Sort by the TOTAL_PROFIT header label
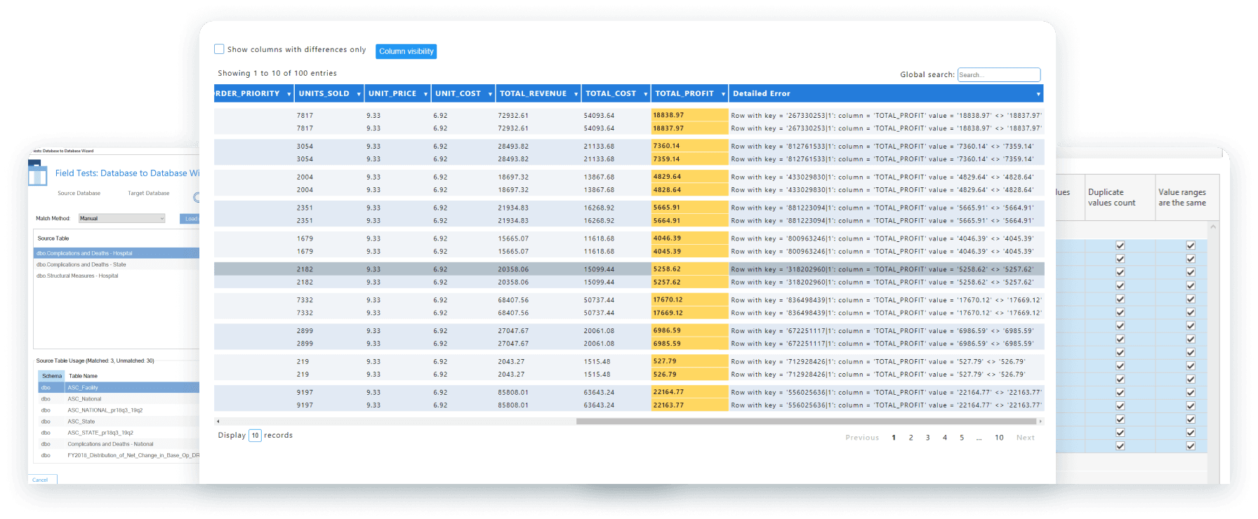Image resolution: width=1258 pixels, height=519 pixels. pos(684,93)
